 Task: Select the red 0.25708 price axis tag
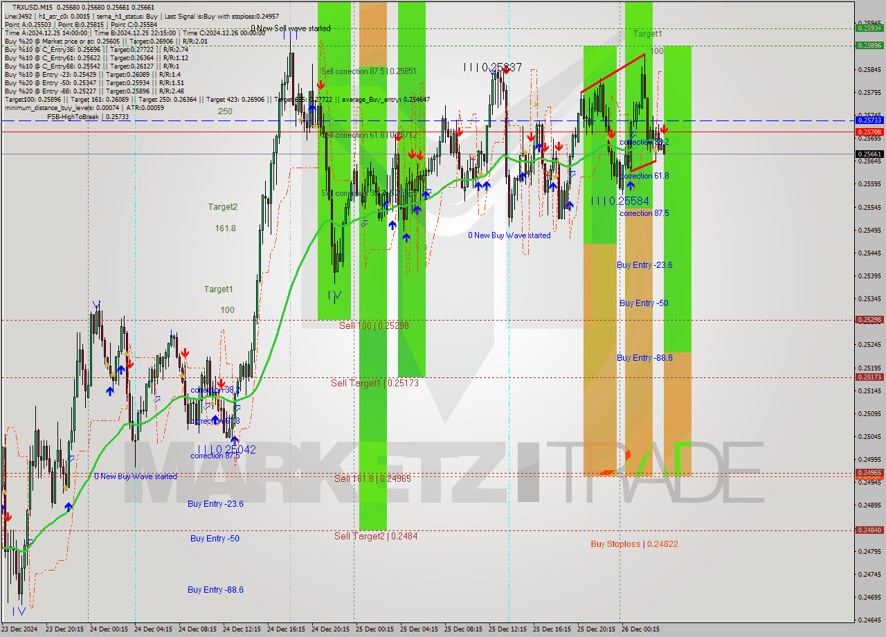click(869, 132)
